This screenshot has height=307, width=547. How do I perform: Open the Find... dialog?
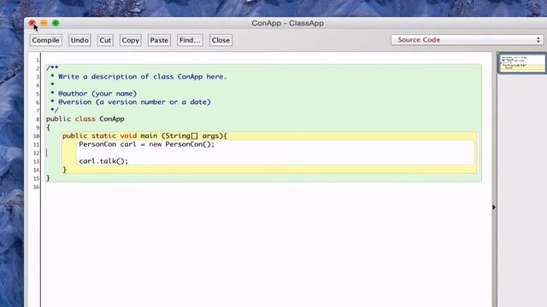pos(190,40)
